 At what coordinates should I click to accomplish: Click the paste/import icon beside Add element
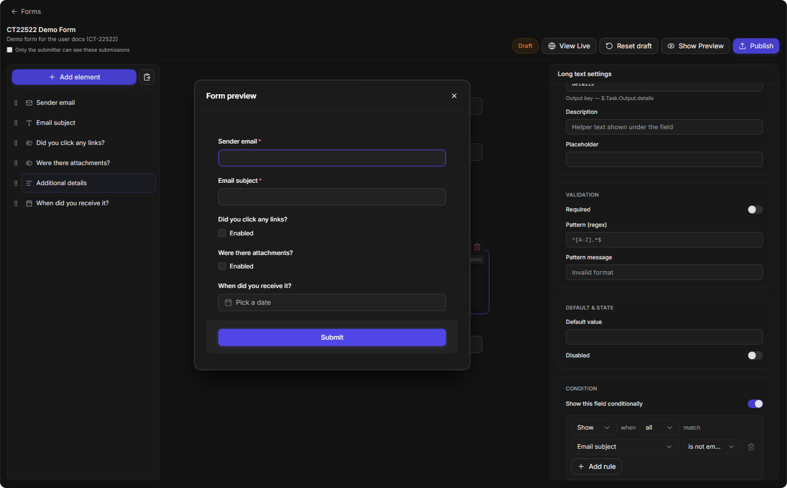(x=147, y=77)
